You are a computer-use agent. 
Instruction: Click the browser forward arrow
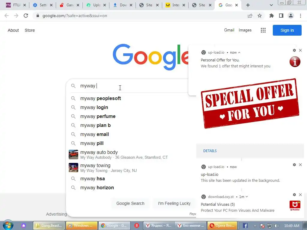tap(16, 16)
